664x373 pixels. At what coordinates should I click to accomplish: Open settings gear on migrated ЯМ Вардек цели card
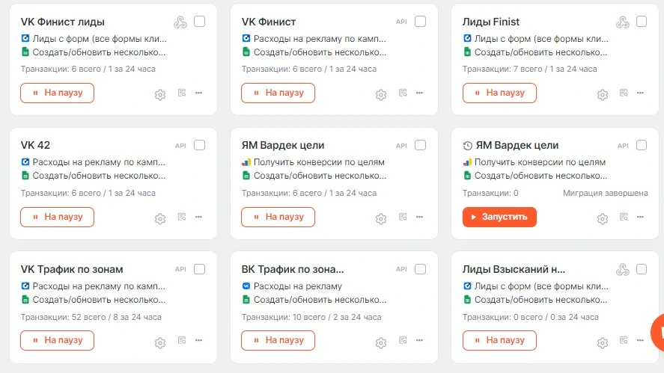click(x=603, y=218)
